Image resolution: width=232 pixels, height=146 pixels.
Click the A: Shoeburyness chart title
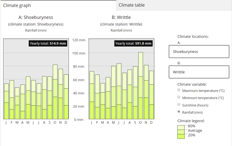[x=36, y=17]
